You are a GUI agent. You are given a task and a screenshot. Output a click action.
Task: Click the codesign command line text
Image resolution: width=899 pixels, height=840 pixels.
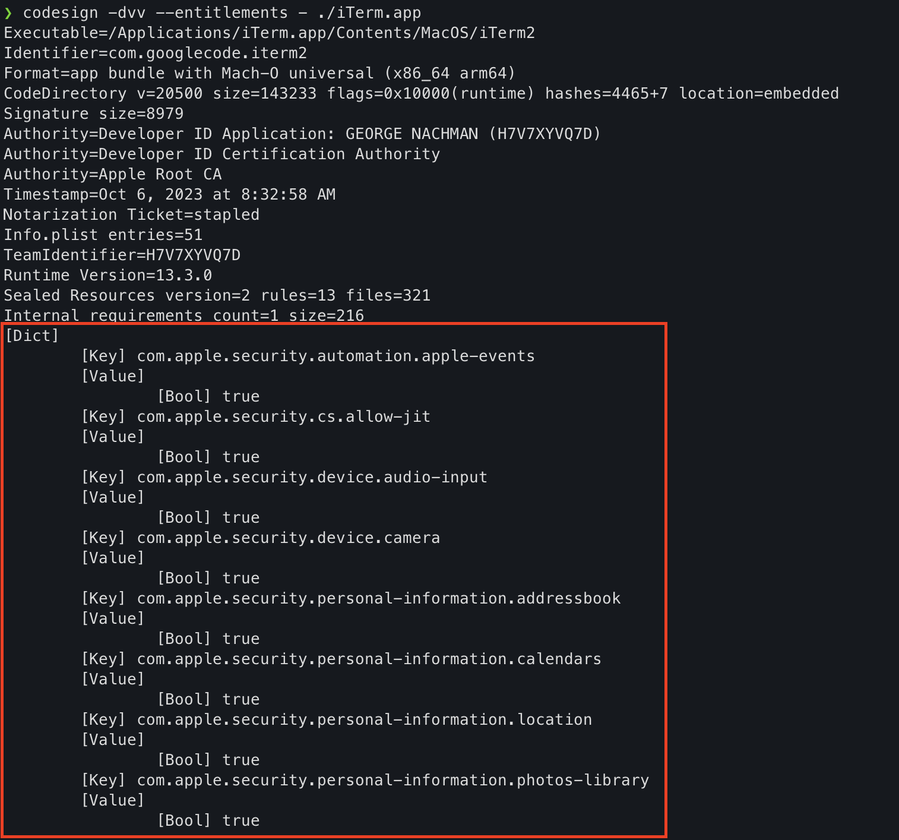(221, 13)
